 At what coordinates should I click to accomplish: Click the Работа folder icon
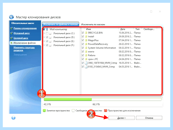pos(86,55)
